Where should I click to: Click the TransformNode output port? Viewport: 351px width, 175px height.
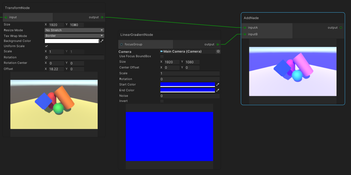click(x=102, y=17)
